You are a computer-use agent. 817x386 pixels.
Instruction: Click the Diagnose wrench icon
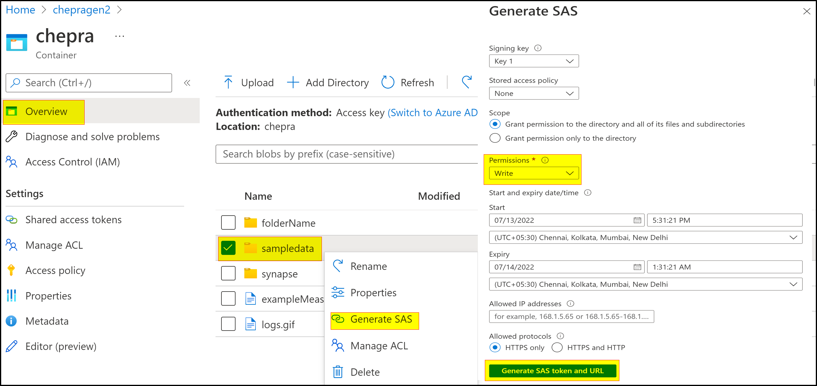[12, 136]
